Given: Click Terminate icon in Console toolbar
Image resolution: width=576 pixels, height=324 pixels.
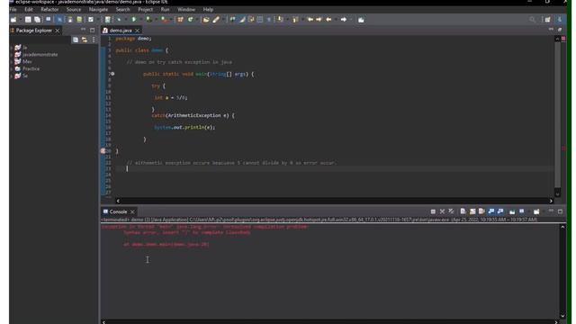Looking at the screenshot, I should pyautogui.click(x=433, y=211).
